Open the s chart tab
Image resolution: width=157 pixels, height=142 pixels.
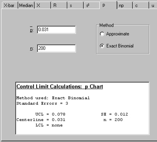pyautogui.click(x=76, y=5)
